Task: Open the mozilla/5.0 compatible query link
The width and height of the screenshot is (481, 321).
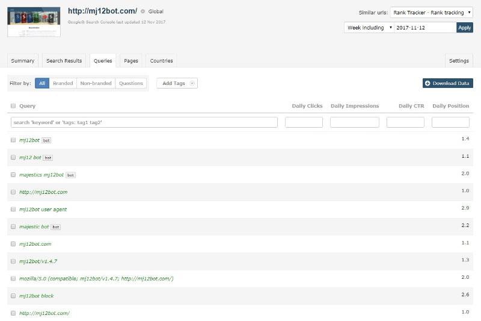Action: click(96, 279)
